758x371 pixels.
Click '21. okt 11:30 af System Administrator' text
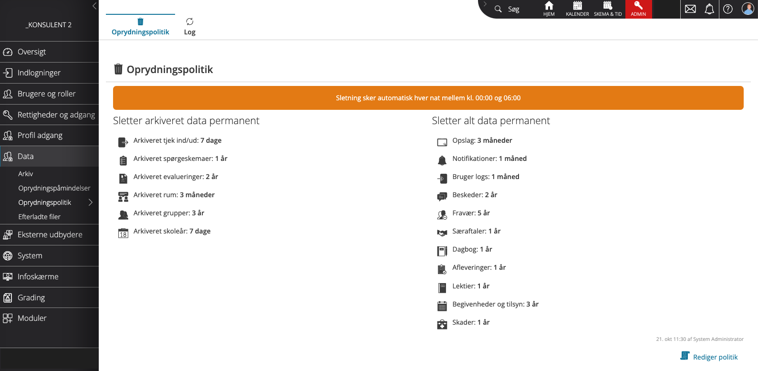pos(700,339)
